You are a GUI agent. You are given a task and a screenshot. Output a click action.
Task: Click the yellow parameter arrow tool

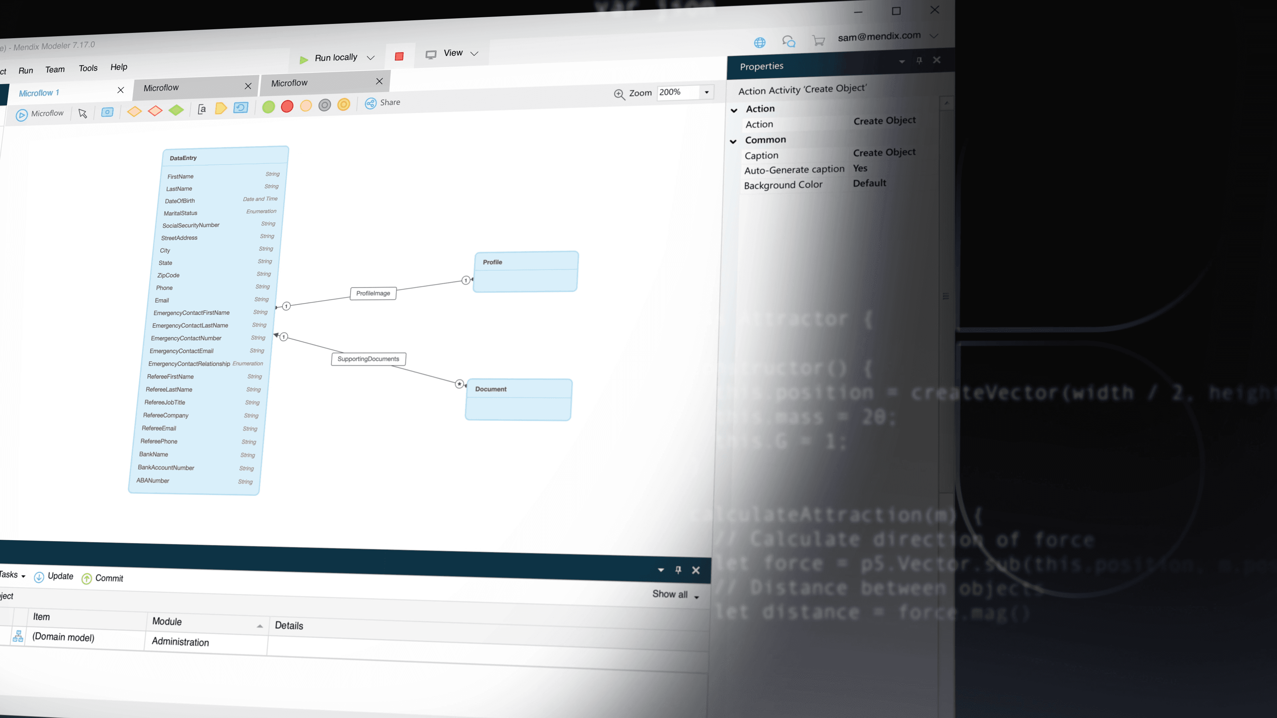coord(221,108)
